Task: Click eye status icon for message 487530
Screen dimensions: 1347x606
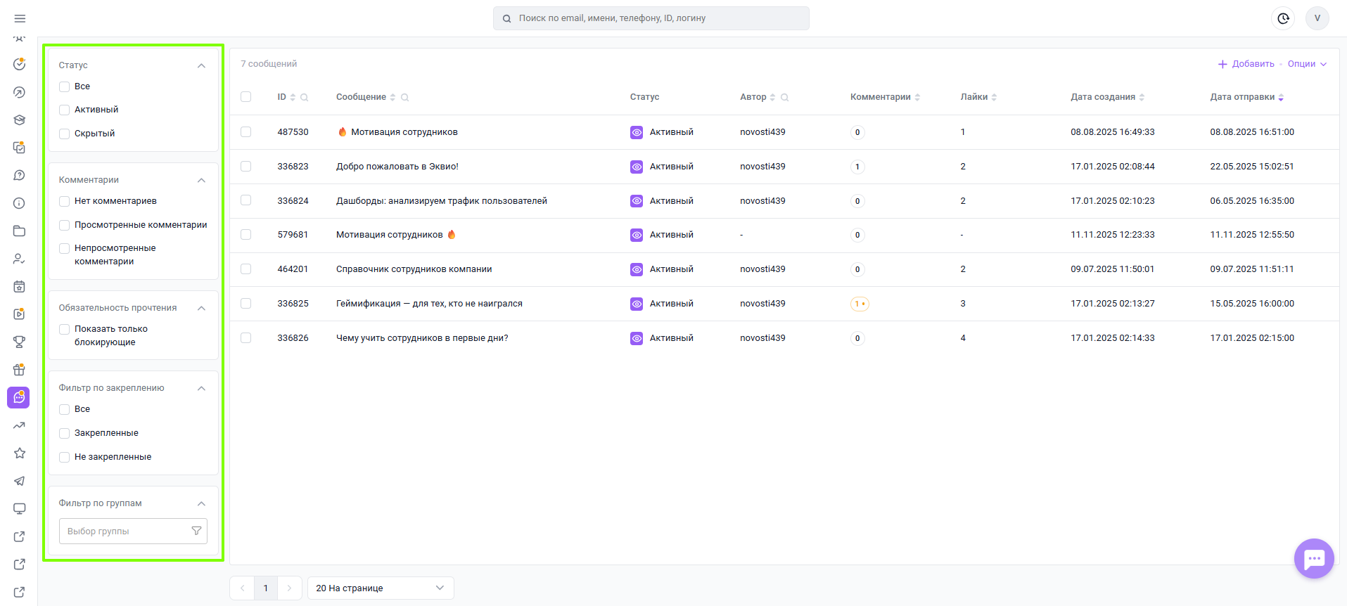Action: [637, 132]
